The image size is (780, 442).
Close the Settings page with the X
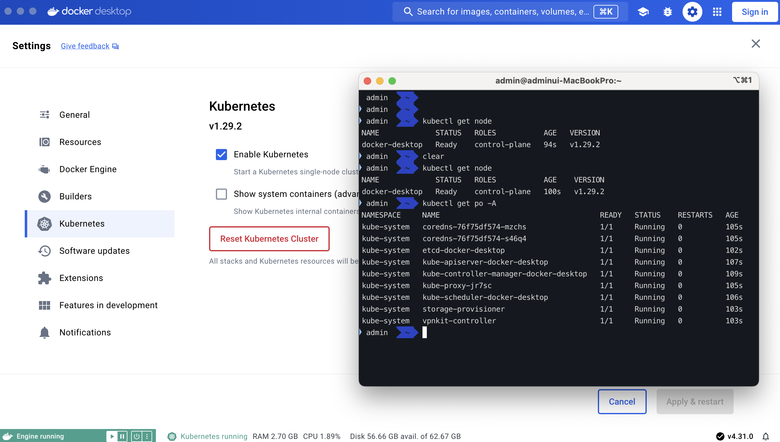pyautogui.click(x=756, y=44)
